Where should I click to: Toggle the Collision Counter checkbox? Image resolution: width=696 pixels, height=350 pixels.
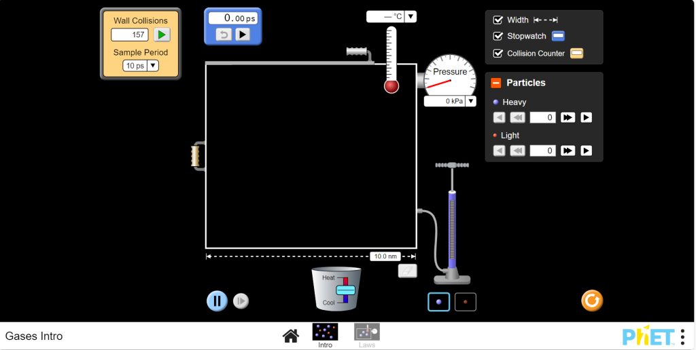click(498, 54)
